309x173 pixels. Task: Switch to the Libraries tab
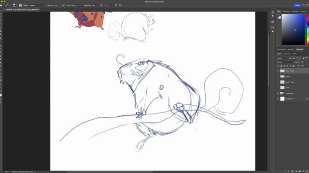[299, 49]
